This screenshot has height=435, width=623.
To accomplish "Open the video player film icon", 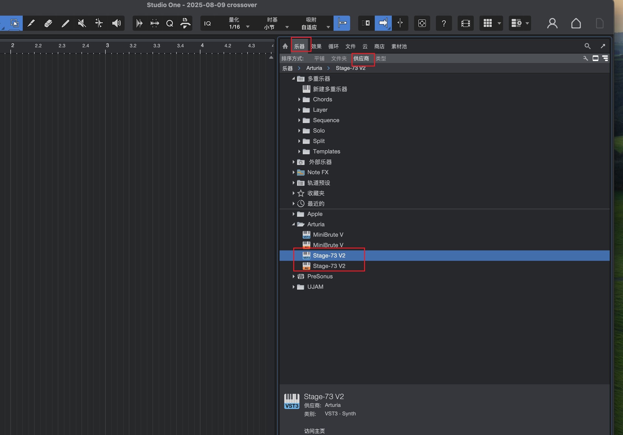I will coord(466,23).
